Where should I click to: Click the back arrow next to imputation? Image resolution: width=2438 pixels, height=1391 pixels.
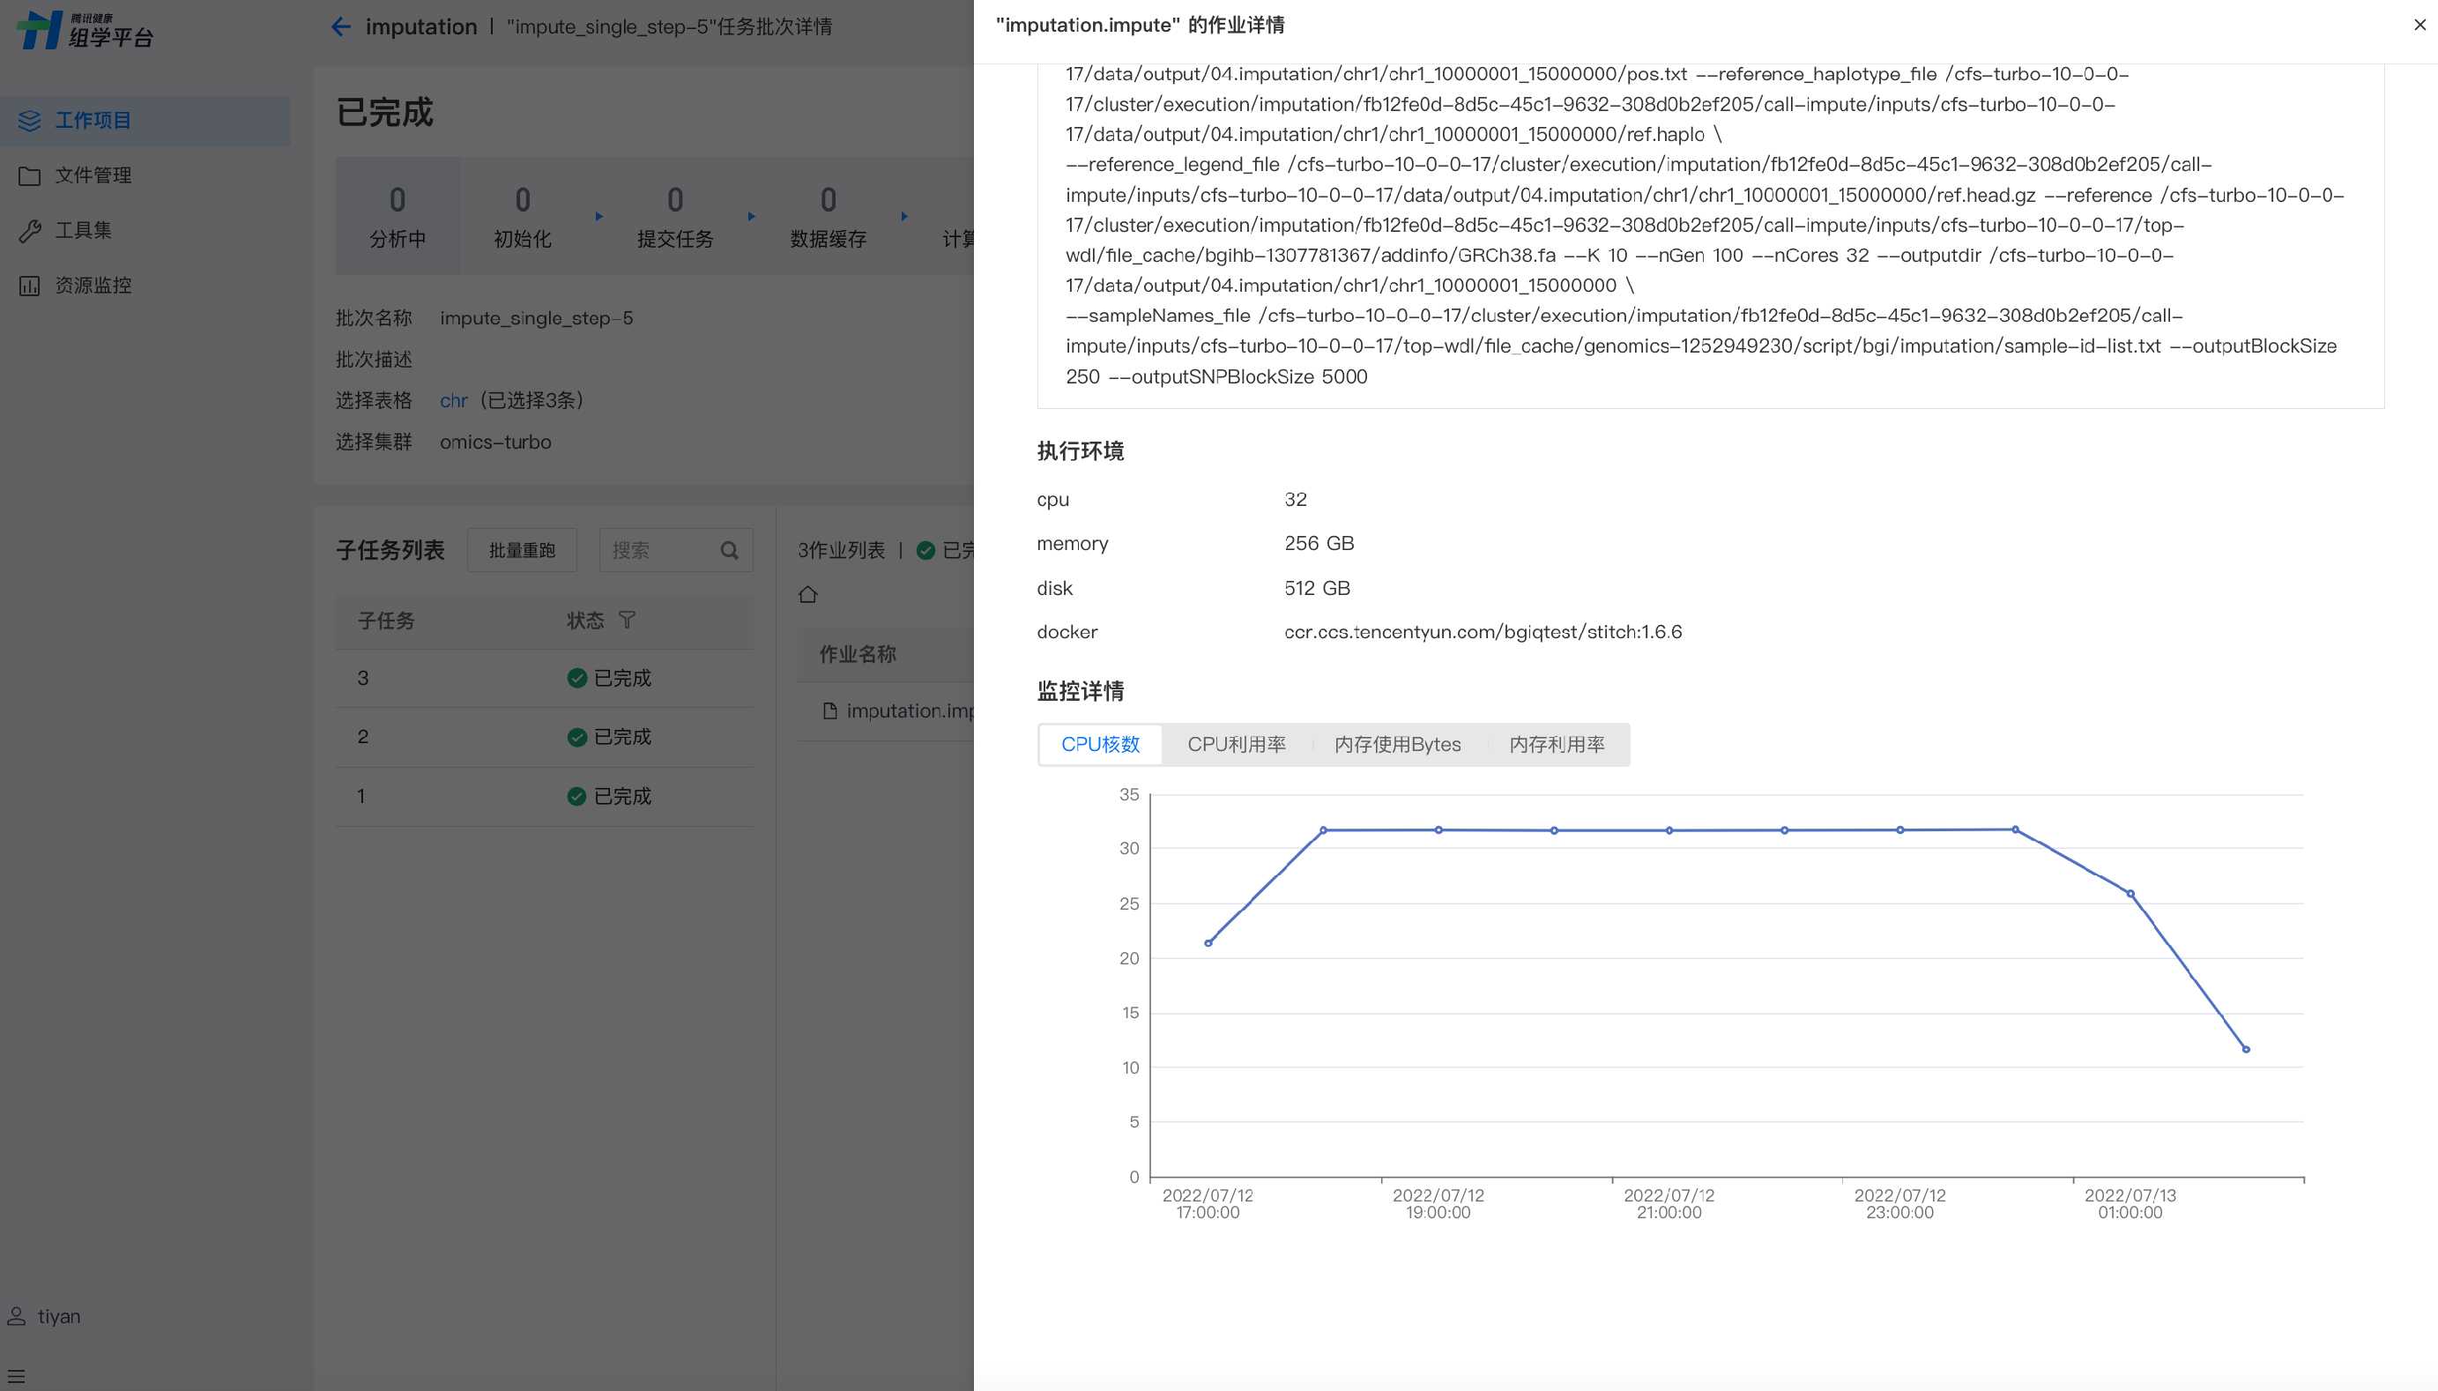tap(341, 26)
